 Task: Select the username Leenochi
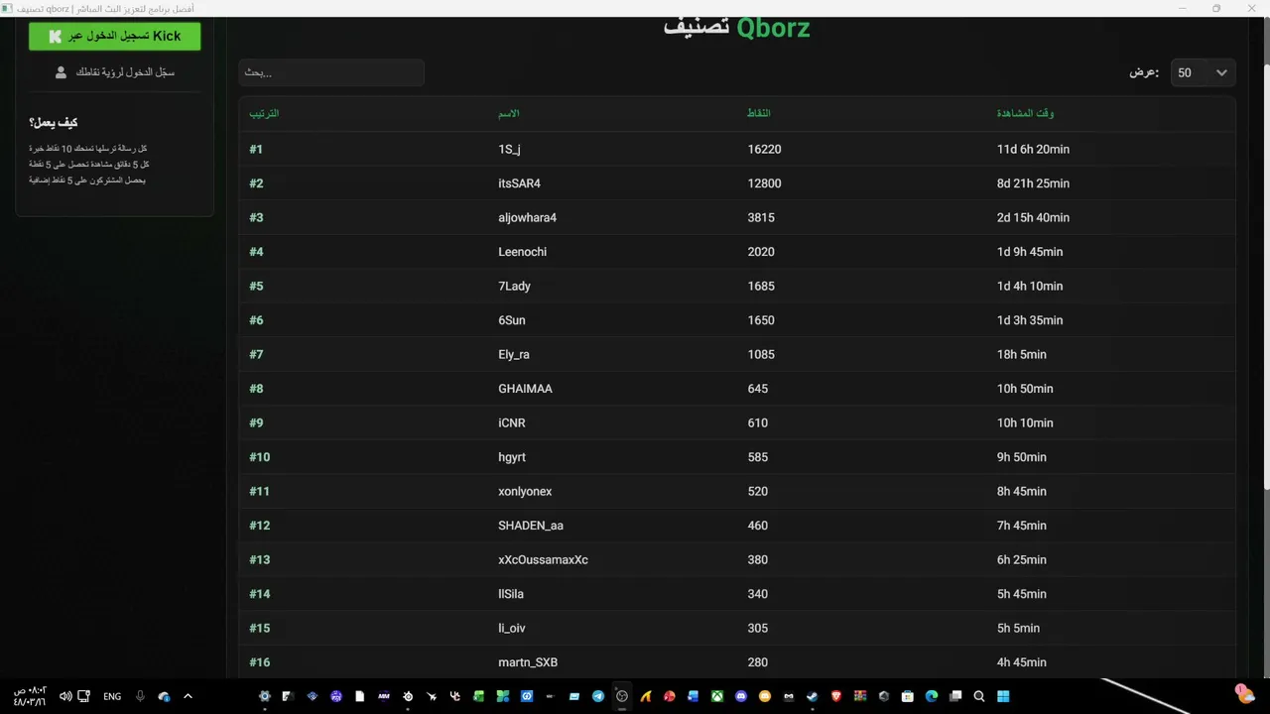[522, 252]
